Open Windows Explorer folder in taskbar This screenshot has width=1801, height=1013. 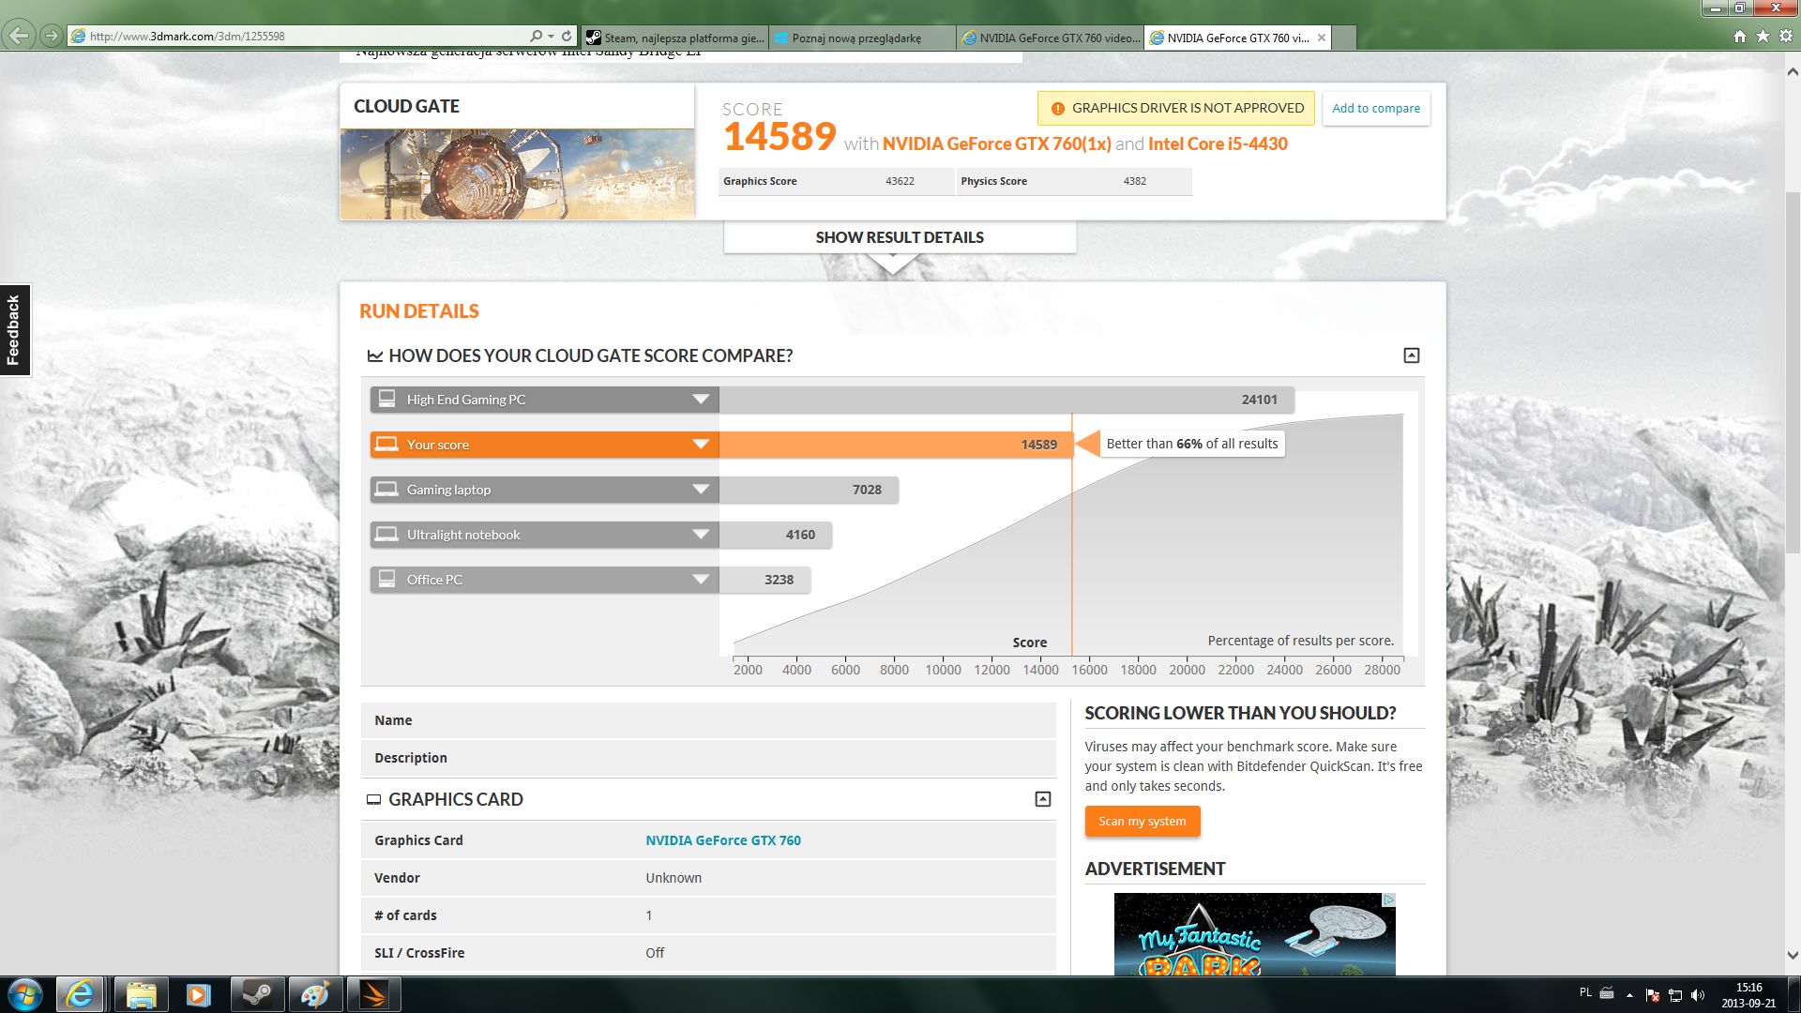tap(141, 994)
